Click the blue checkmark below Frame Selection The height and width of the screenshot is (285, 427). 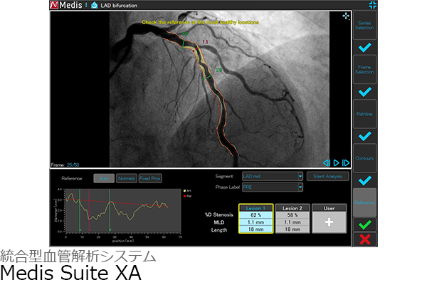click(x=364, y=92)
